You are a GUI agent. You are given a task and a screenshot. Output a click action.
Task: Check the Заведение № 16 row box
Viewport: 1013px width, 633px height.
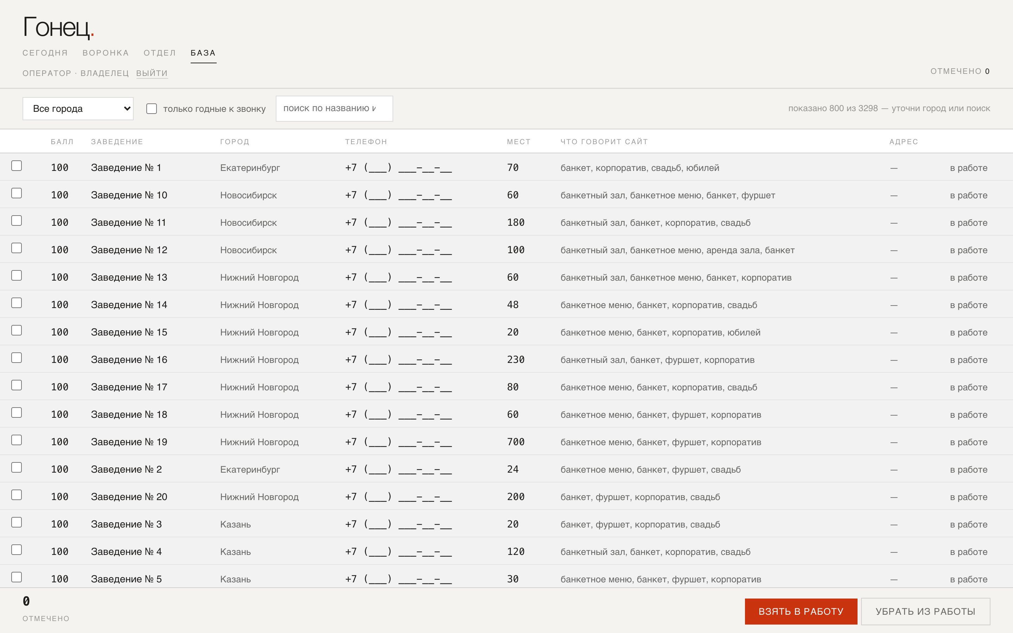click(x=16, y=358)
